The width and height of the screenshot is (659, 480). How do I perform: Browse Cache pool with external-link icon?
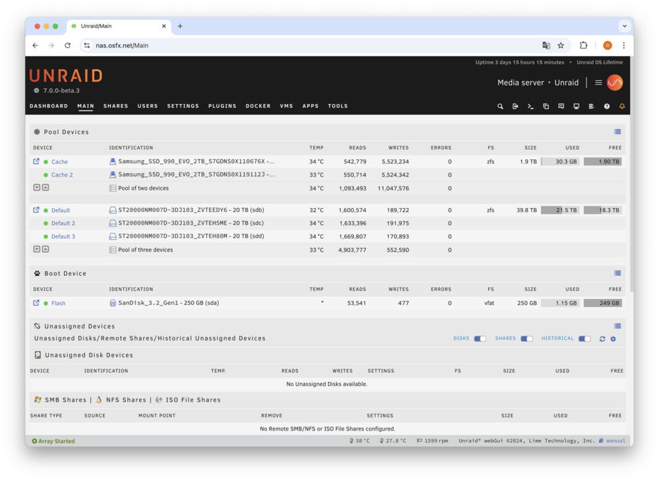pos(36,161)
